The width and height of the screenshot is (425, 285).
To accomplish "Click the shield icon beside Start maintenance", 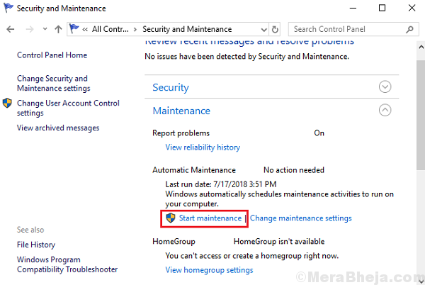I will 171,218.
